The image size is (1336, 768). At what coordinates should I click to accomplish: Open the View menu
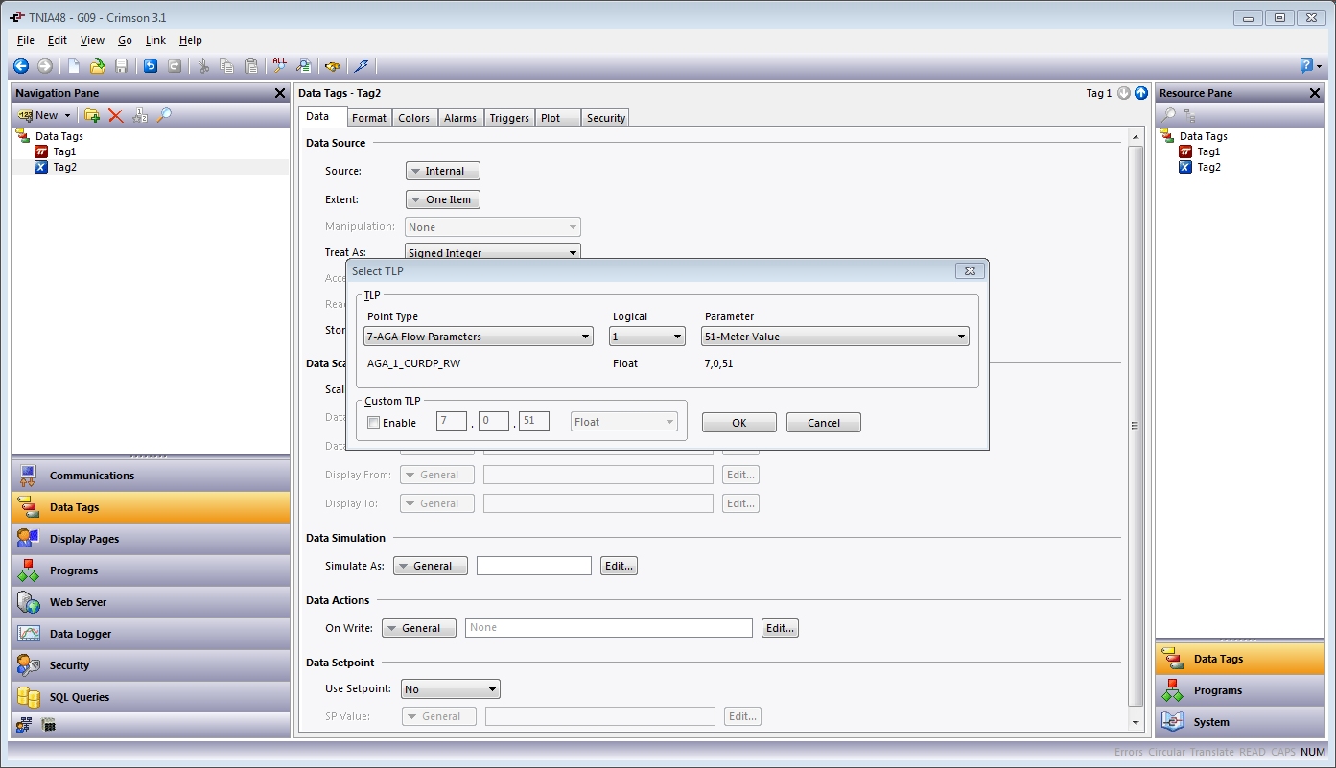92,40
